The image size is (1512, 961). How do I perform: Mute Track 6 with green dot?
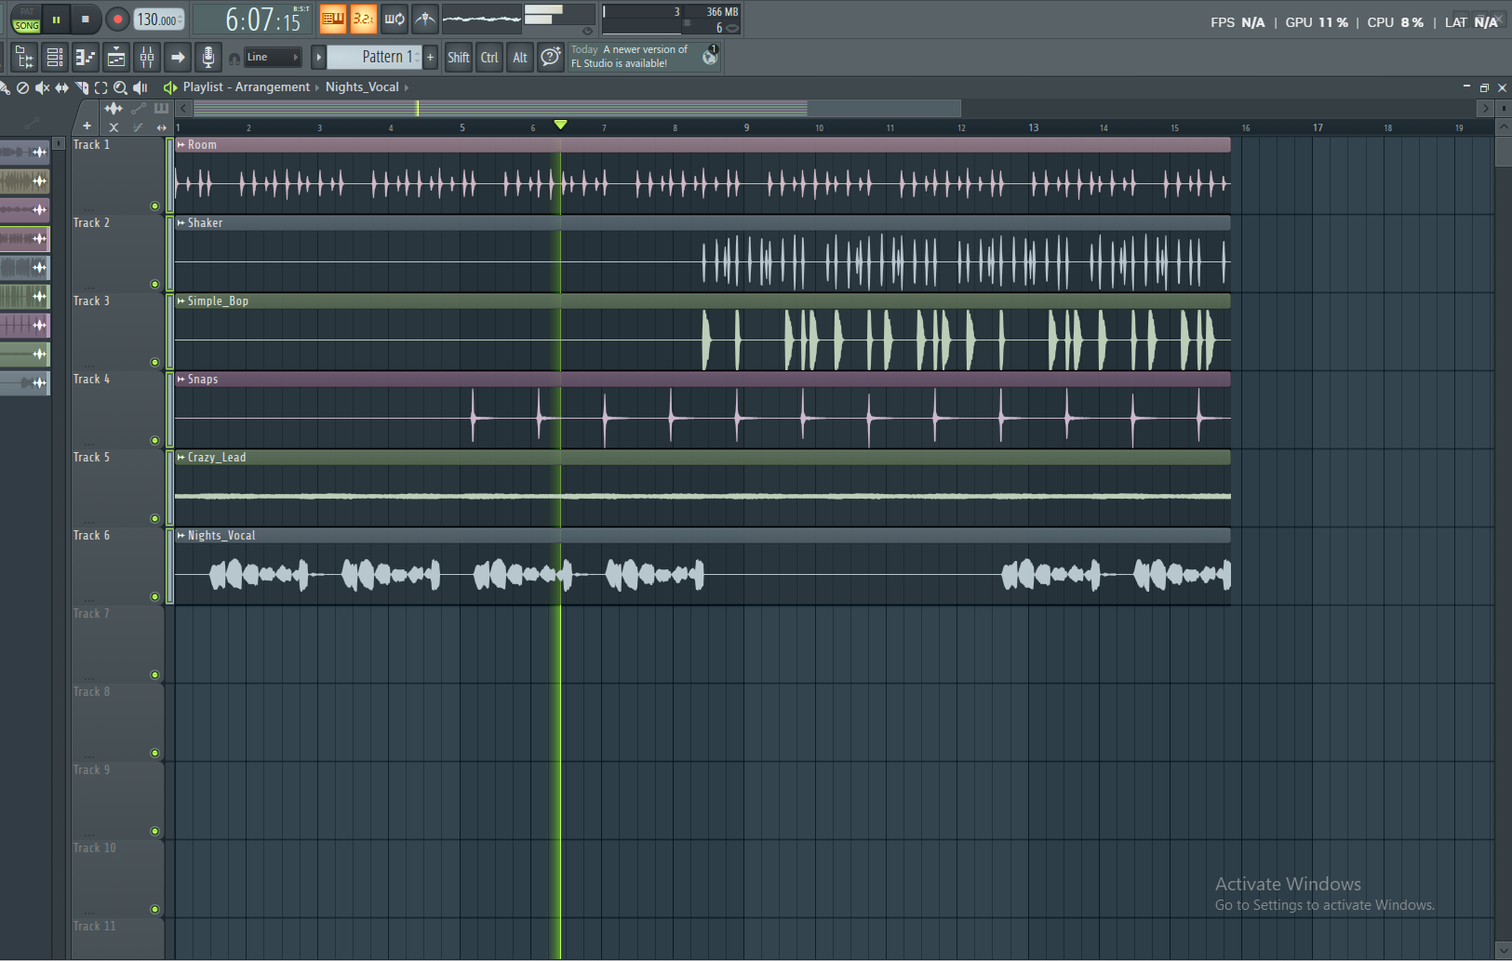pos(154,596)
